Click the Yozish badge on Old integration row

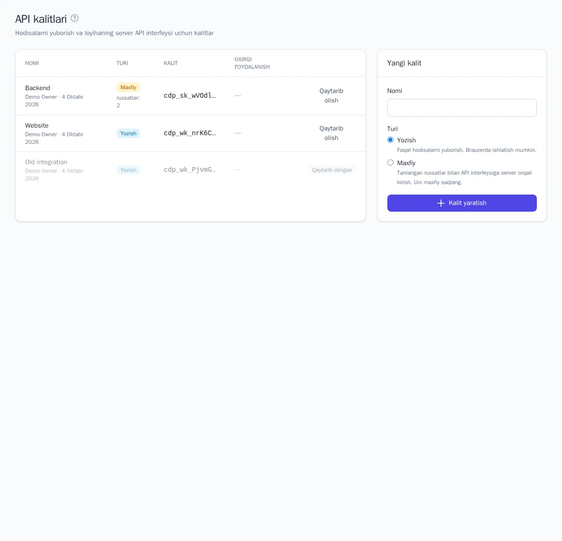coord(128,170)
